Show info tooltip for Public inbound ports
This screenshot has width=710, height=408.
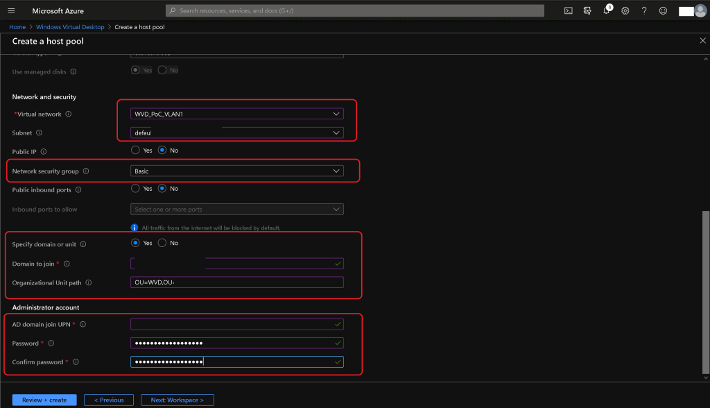click(78, 190)
